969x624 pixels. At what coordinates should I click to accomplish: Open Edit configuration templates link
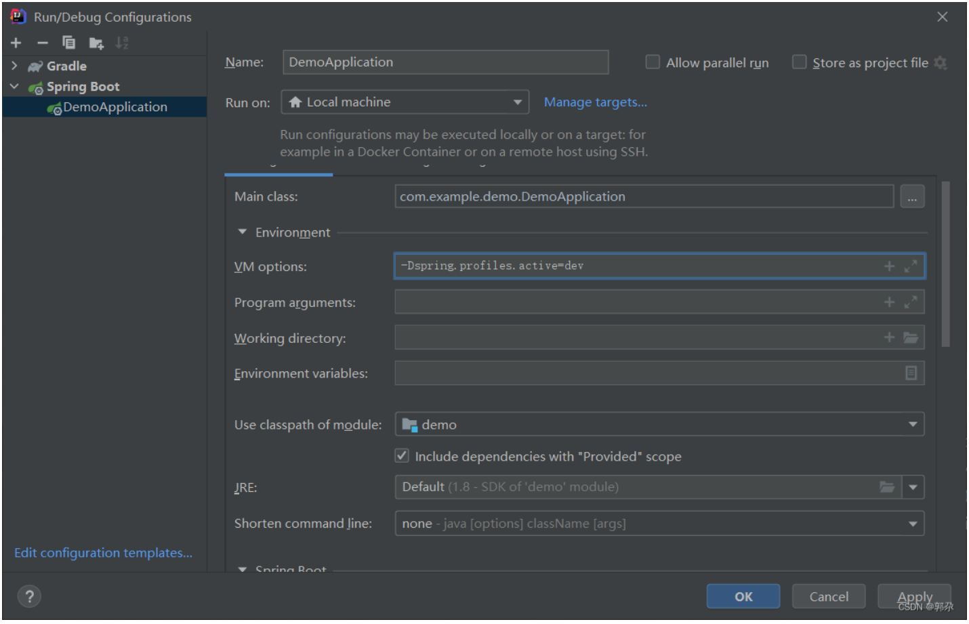(x=104, y=554)
